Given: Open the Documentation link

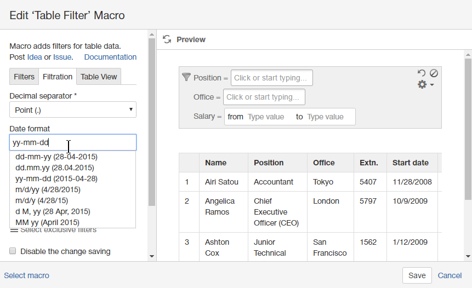Looking at the screenshot, I should (x=110, y=57).
